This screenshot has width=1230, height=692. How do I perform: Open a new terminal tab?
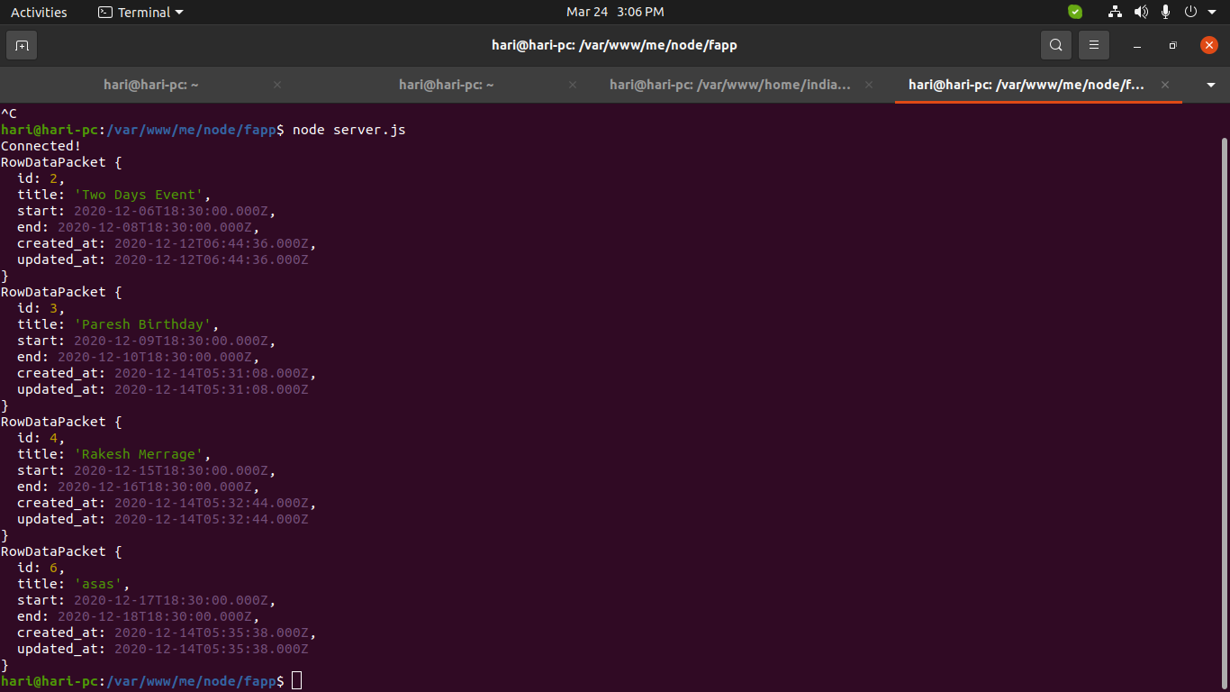(22, 45)
